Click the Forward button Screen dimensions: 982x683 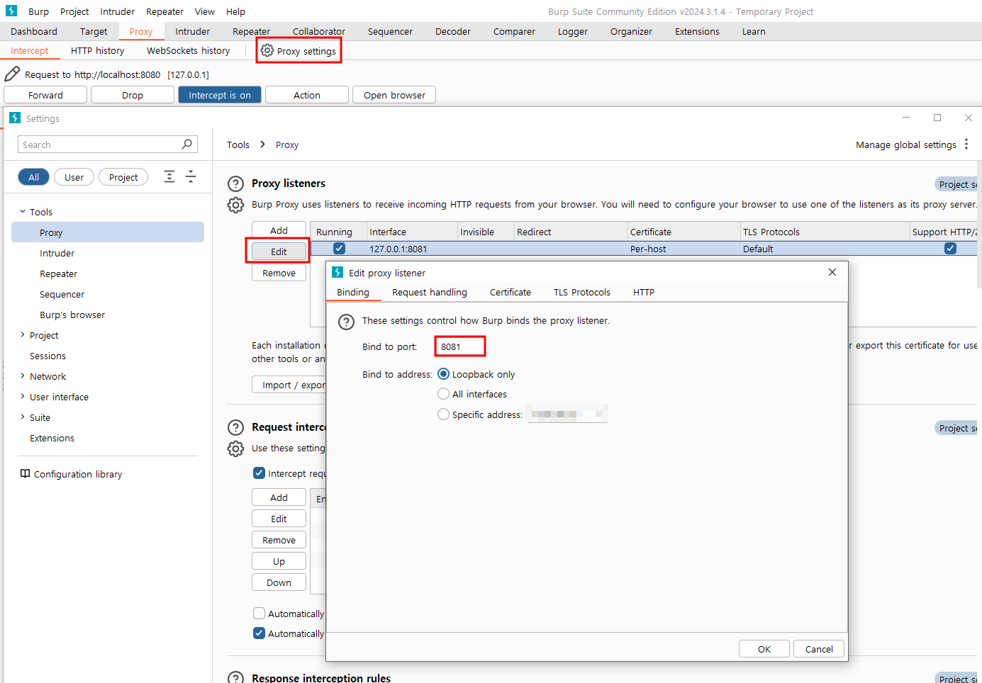coord(45,95)
